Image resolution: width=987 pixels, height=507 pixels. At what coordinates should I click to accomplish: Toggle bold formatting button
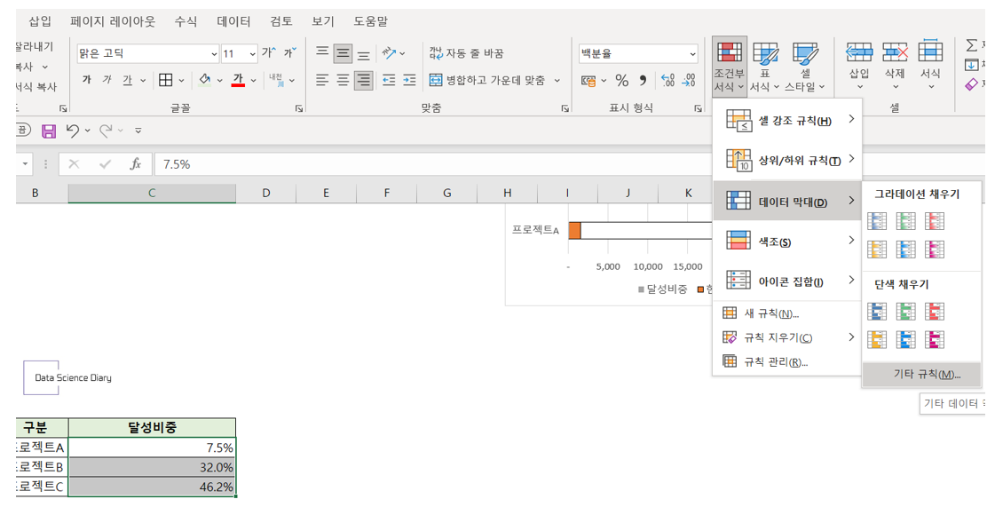(87, 80)
